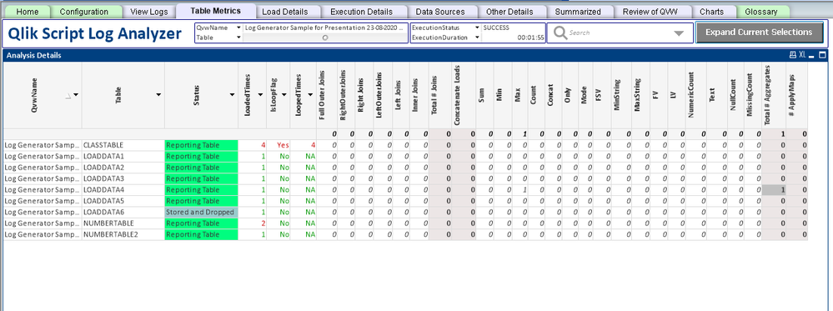
Task: Open the Glossary tab
Action: pyautogui.click(x=760, y=12)
